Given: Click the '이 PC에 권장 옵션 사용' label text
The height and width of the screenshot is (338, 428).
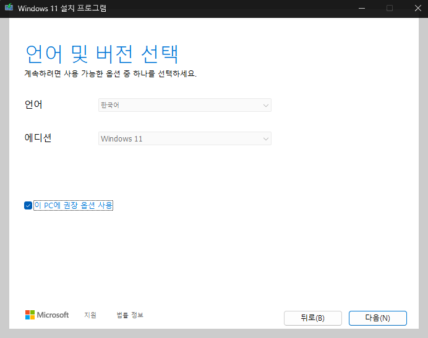Looking at the screenshot, I should (73, 205).
